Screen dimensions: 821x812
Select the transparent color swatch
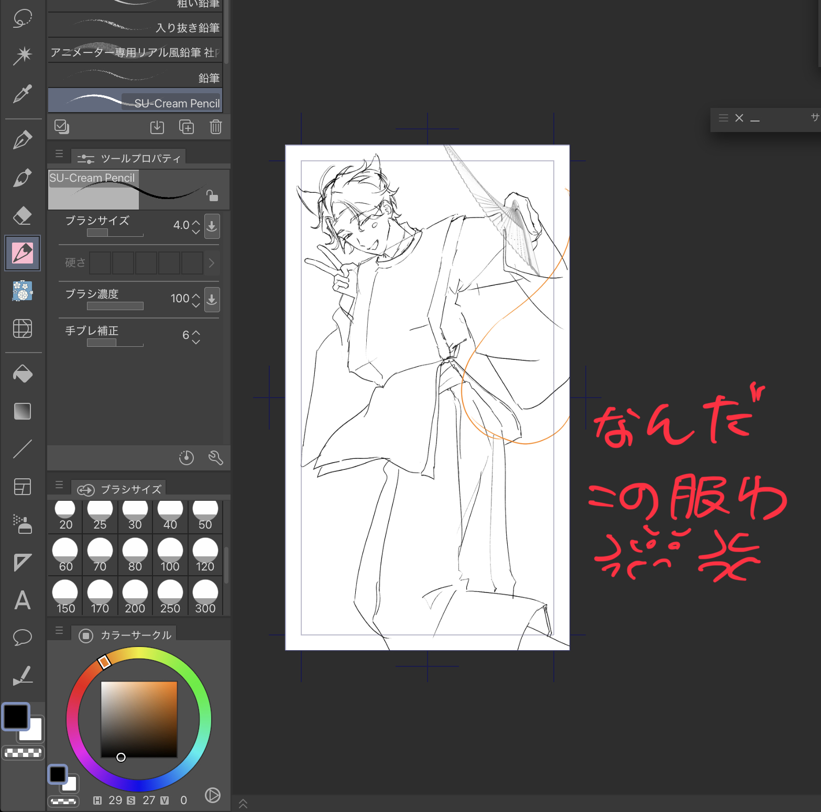click(23, 753)
